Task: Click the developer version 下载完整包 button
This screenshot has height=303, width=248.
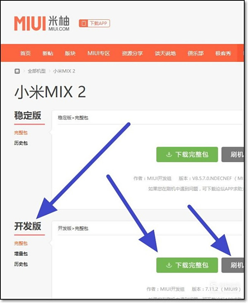Action: click(187, 265)
